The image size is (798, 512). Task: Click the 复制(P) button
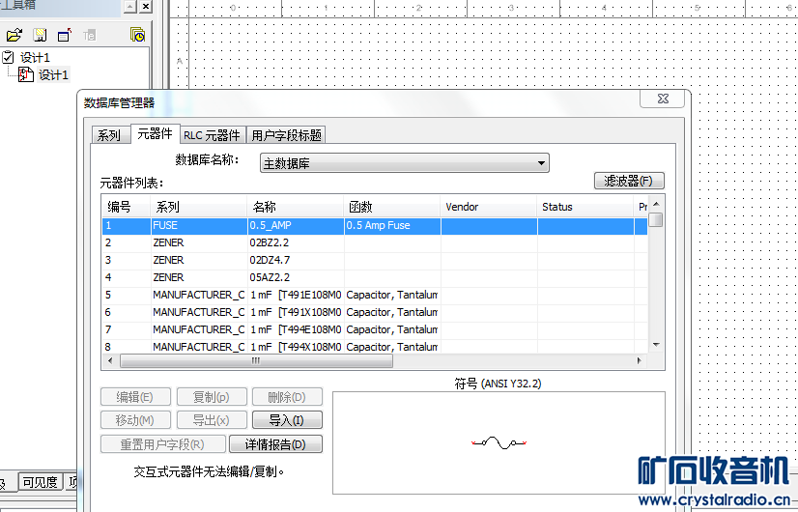(212, 397)
